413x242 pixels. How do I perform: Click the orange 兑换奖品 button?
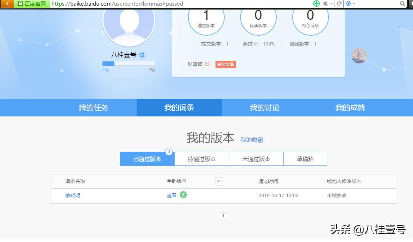(x=225, y=64)
